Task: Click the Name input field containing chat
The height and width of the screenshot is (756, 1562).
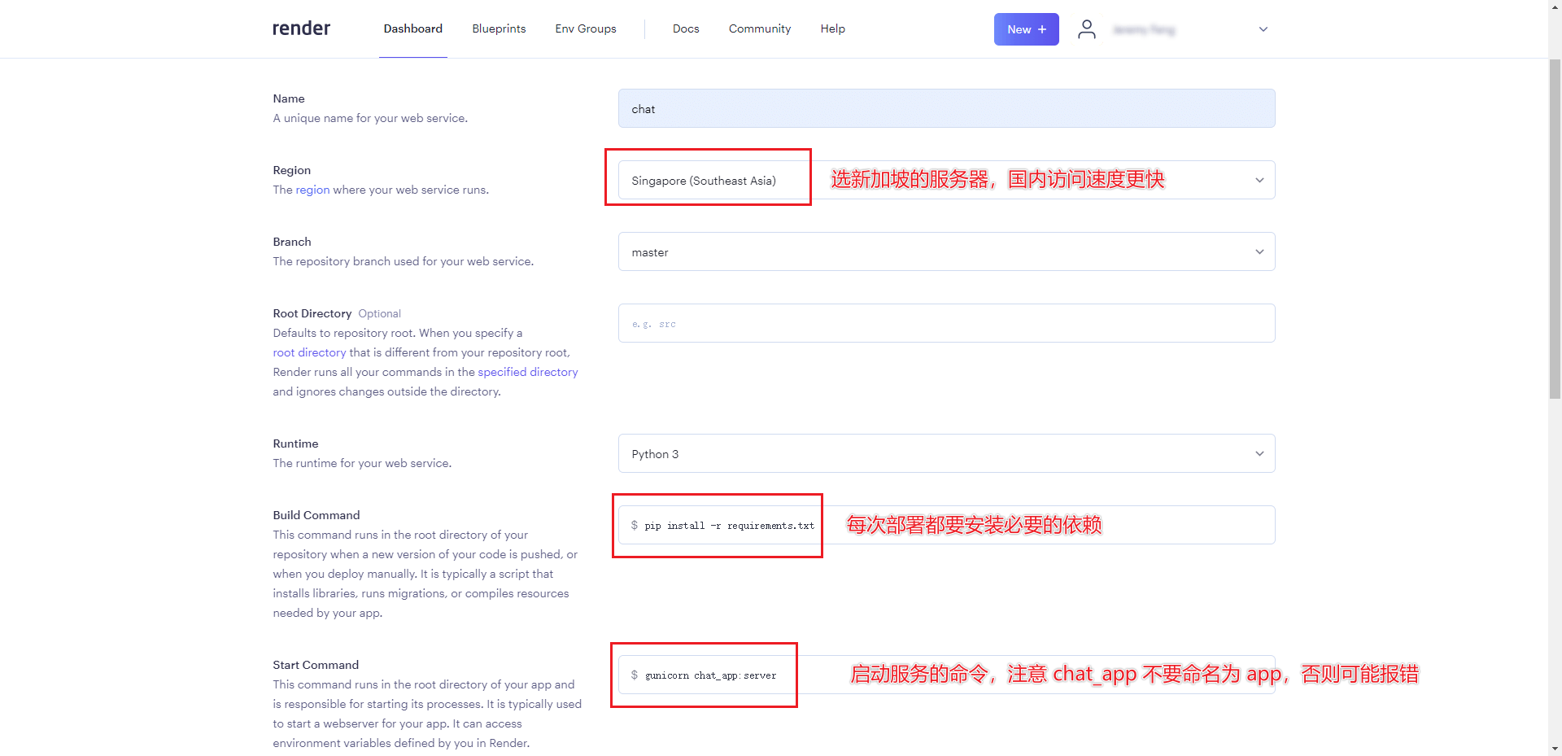Action: (945, 108)
